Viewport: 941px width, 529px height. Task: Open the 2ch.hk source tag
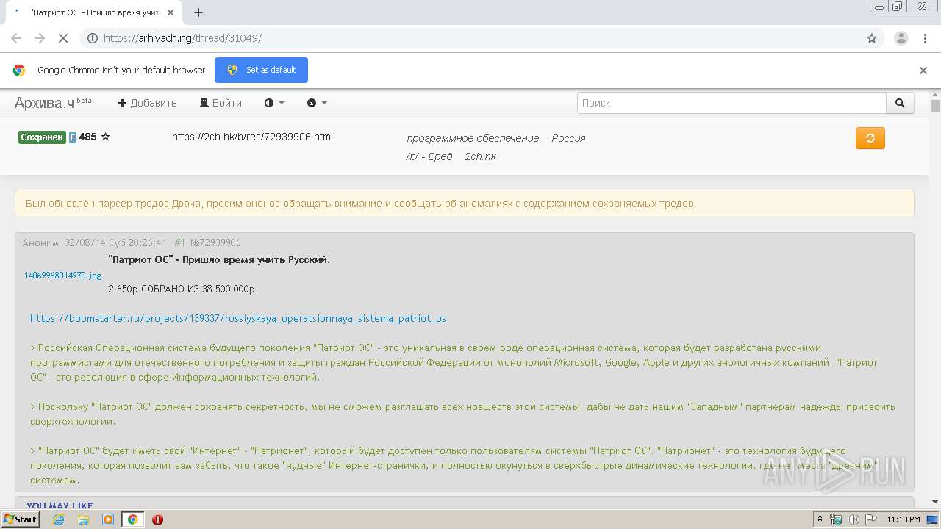click(480, 156)
